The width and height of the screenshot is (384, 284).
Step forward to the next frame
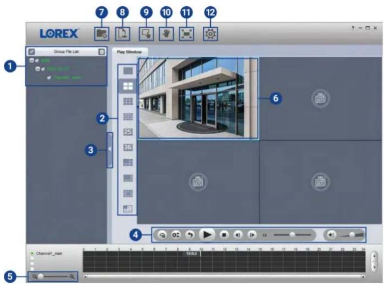252,235
